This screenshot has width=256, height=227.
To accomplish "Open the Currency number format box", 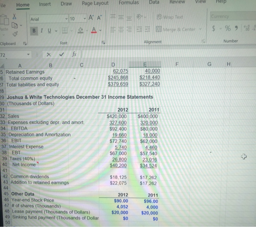I will click(233, 16).
